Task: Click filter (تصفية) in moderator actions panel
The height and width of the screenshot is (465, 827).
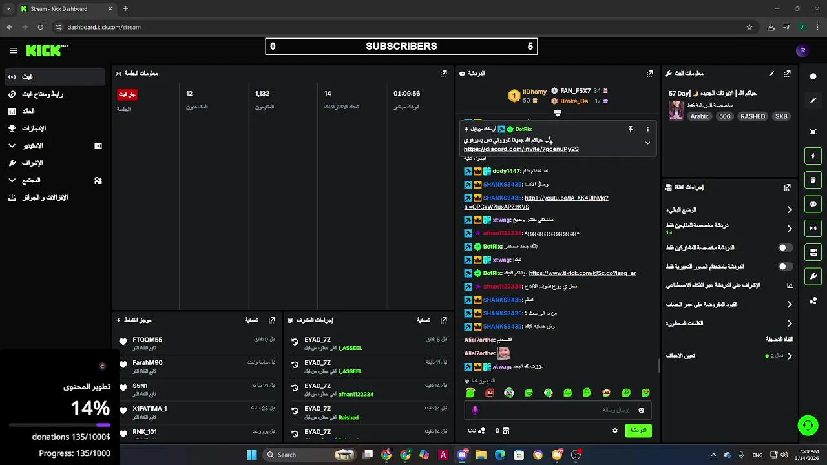Action: [423, 320]
